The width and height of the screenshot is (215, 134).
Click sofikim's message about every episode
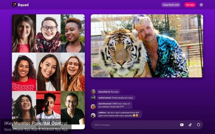pos(119,114)
